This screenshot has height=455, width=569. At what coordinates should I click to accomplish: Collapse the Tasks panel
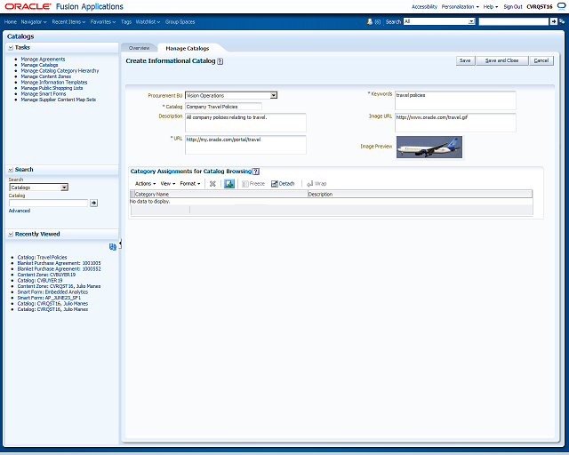pos(11,47)
